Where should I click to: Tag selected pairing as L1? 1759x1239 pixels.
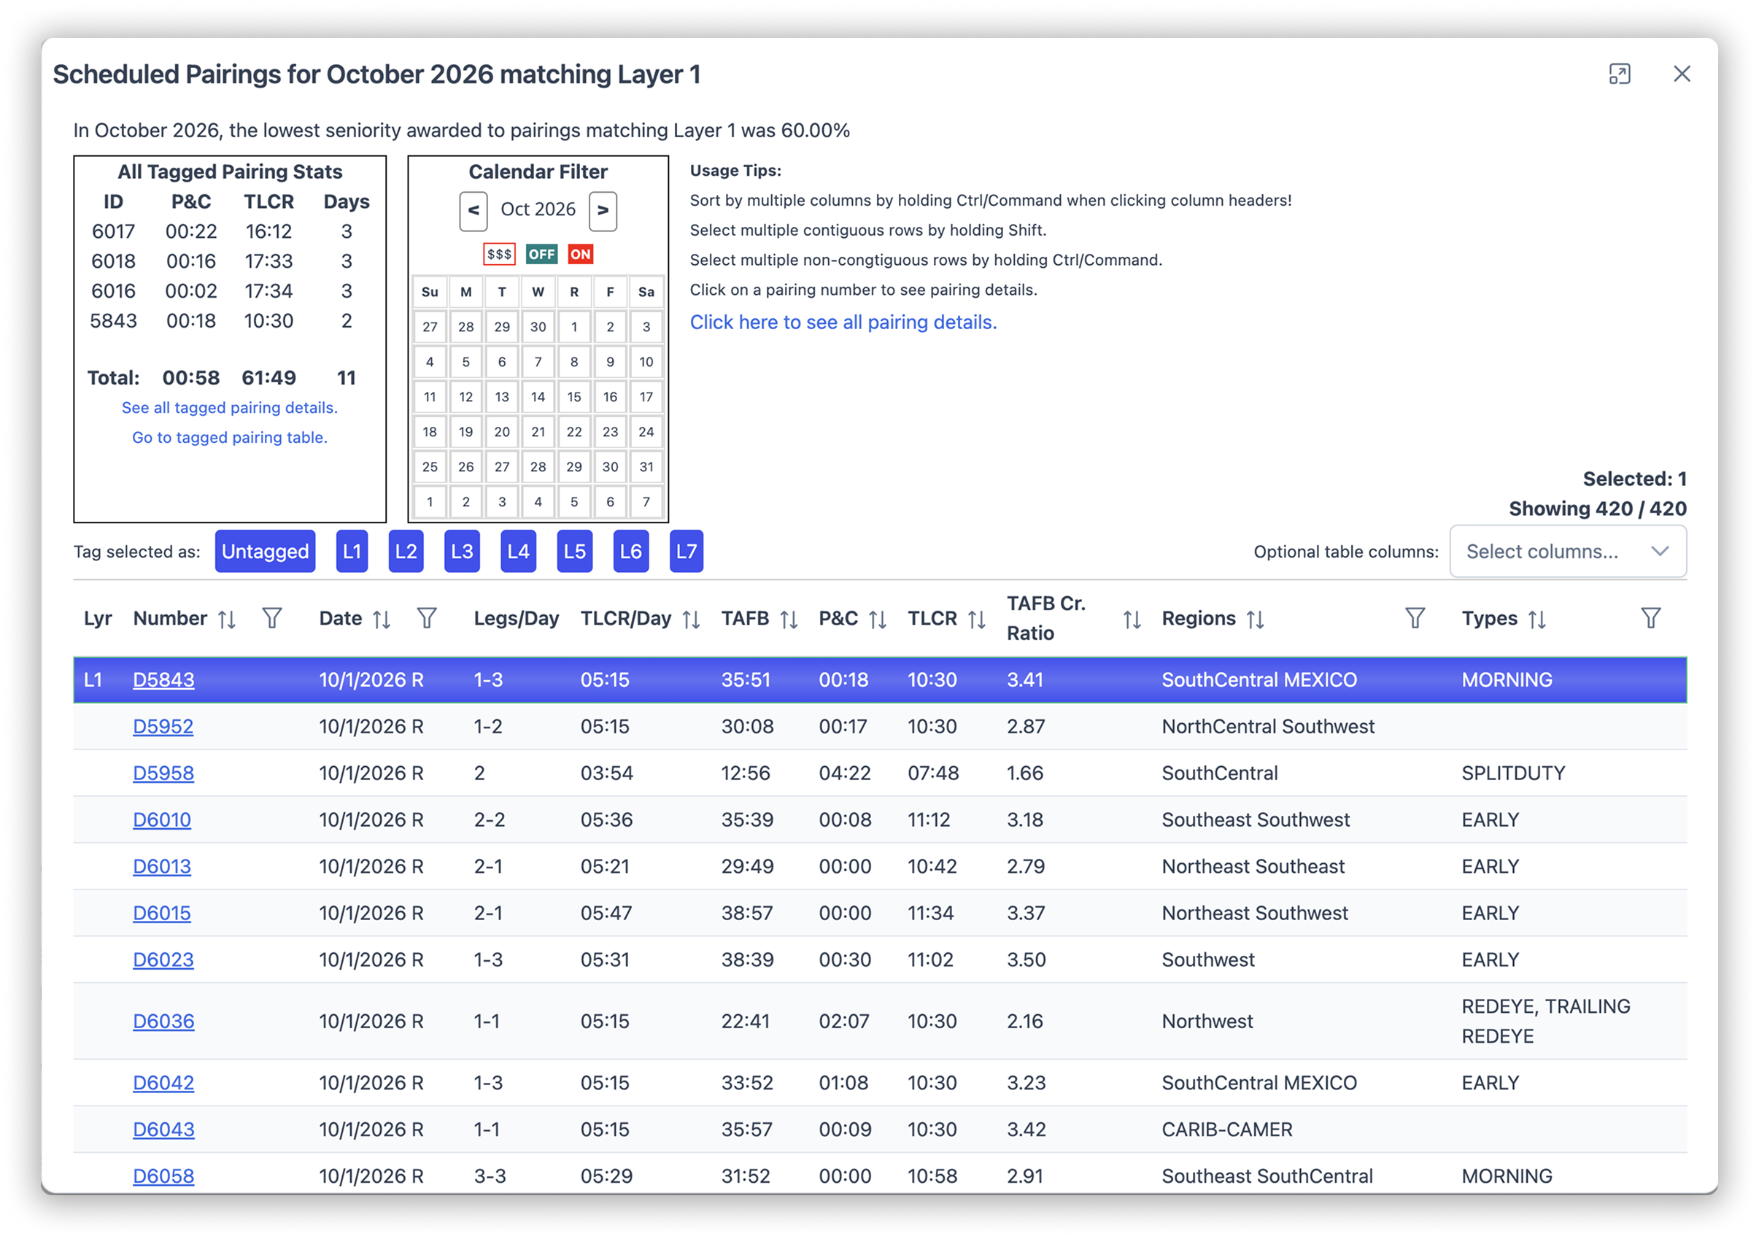[352, 552]
